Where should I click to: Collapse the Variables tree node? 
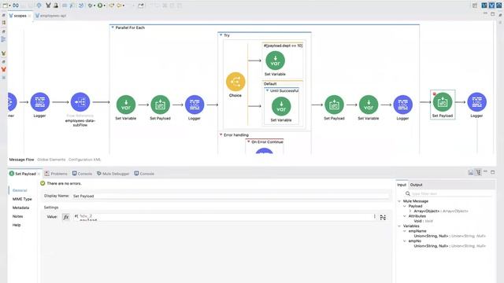pos(399,226)
